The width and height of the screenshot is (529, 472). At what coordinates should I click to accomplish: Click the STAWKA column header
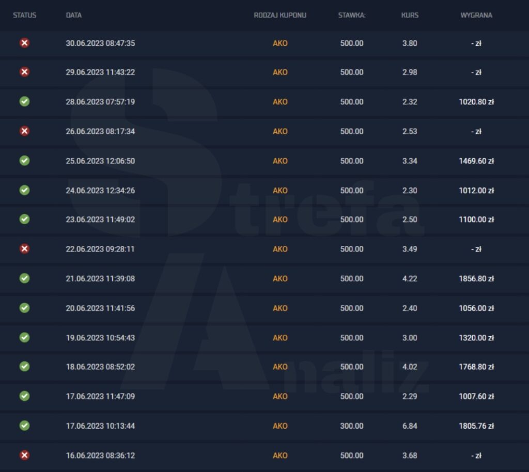(351, 15)
